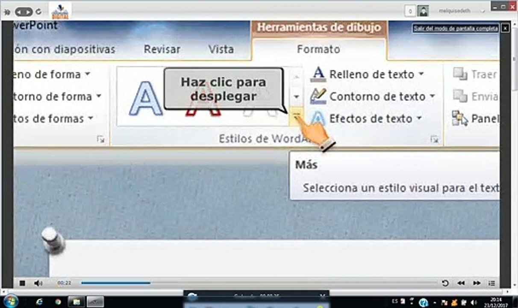Screen dimensions: 518x308
Task: Switch to the Formato tab
Action: click(x=318, y=49)
